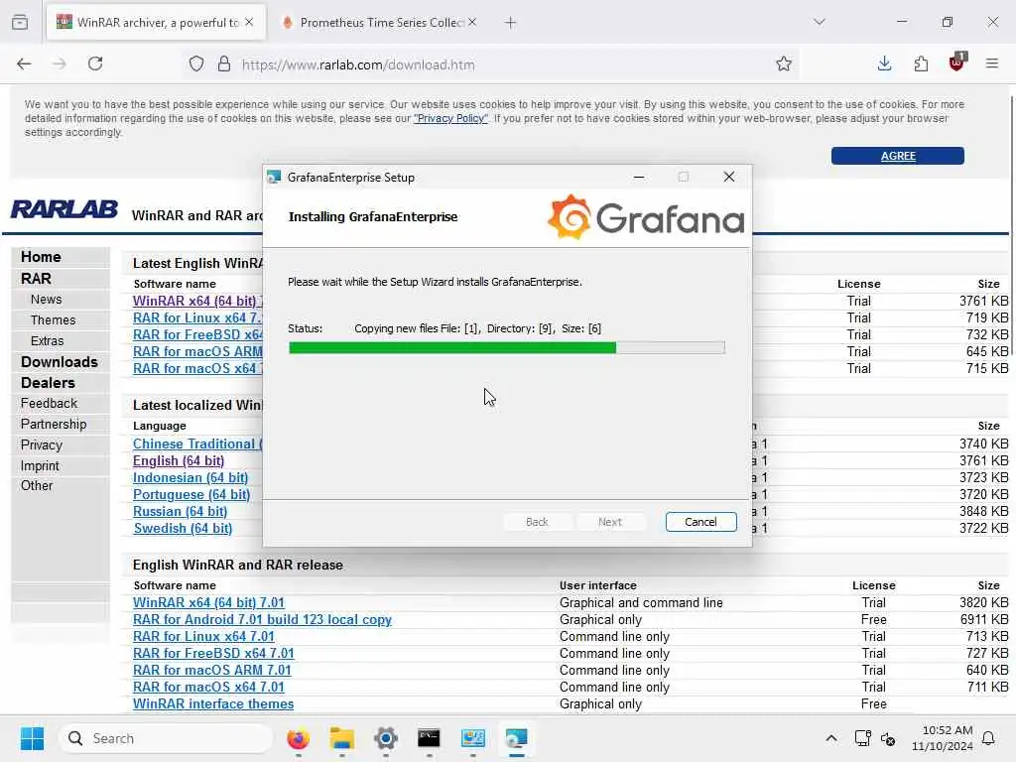Viewport: 1016px width, 762px height.
Task: Open the Dealers sidebar item
Action: pyautogui.click(x=48, y=383)
